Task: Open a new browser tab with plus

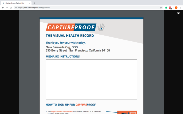Action: [34, 3]
